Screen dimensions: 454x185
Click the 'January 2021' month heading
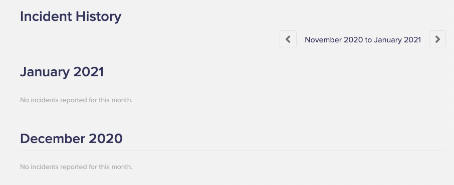point(62,72)
